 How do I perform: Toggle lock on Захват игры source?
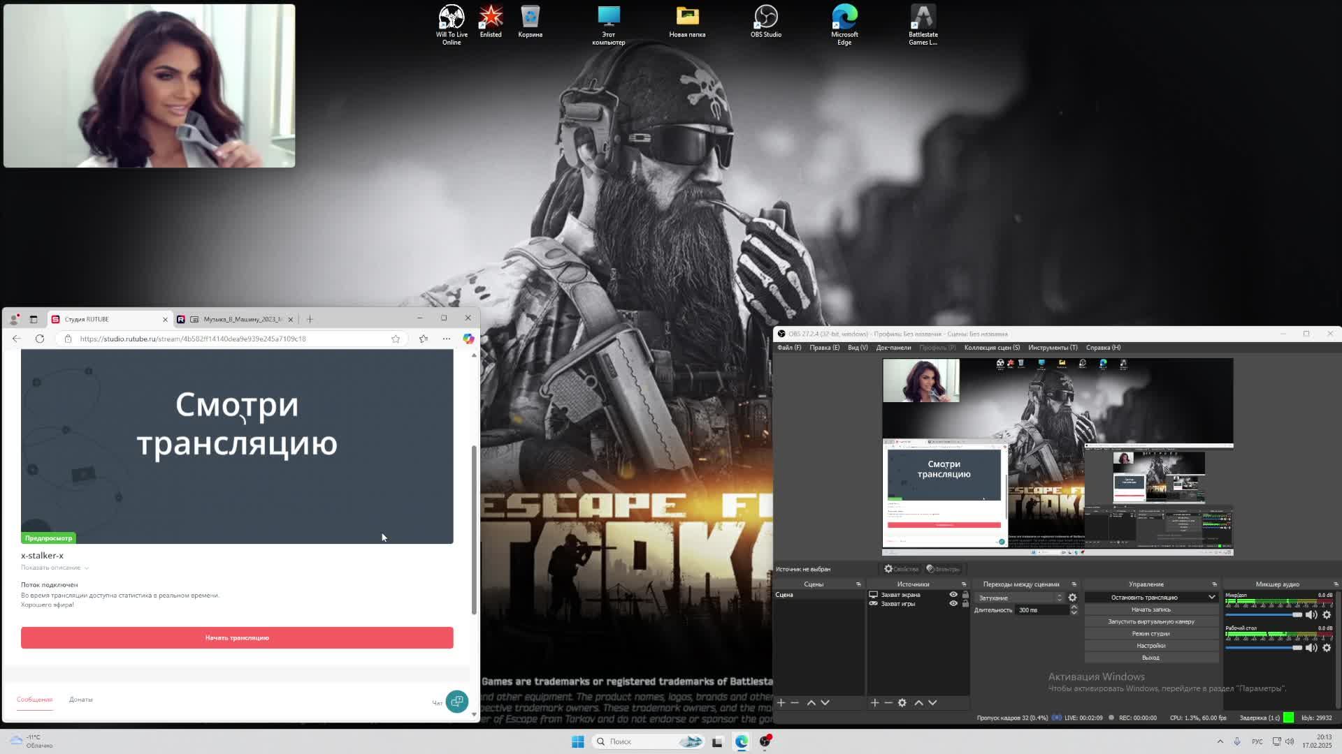pos(965,604)
